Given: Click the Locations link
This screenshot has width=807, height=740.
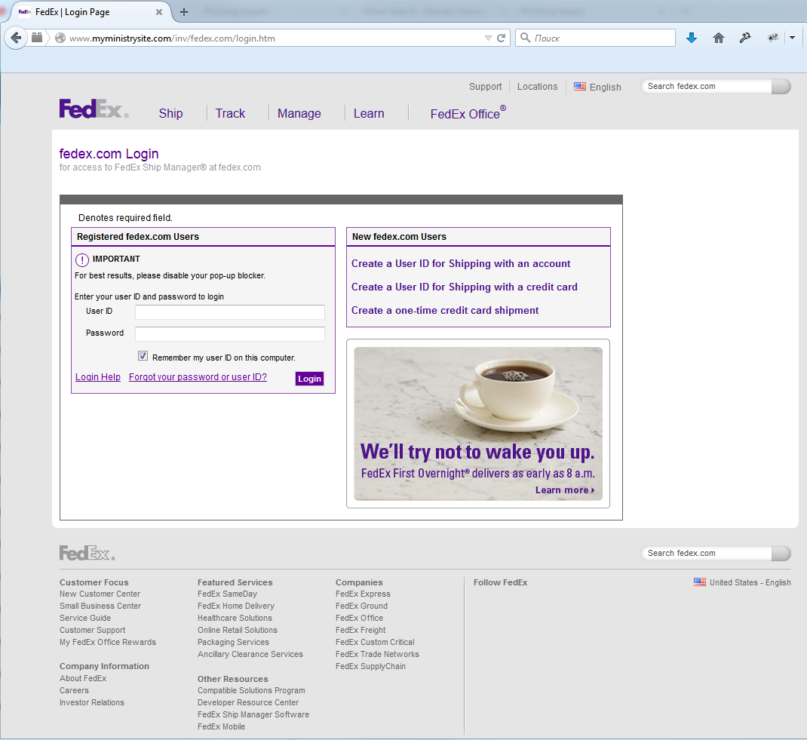Looking at the screenshot, I should coord(537,87).
